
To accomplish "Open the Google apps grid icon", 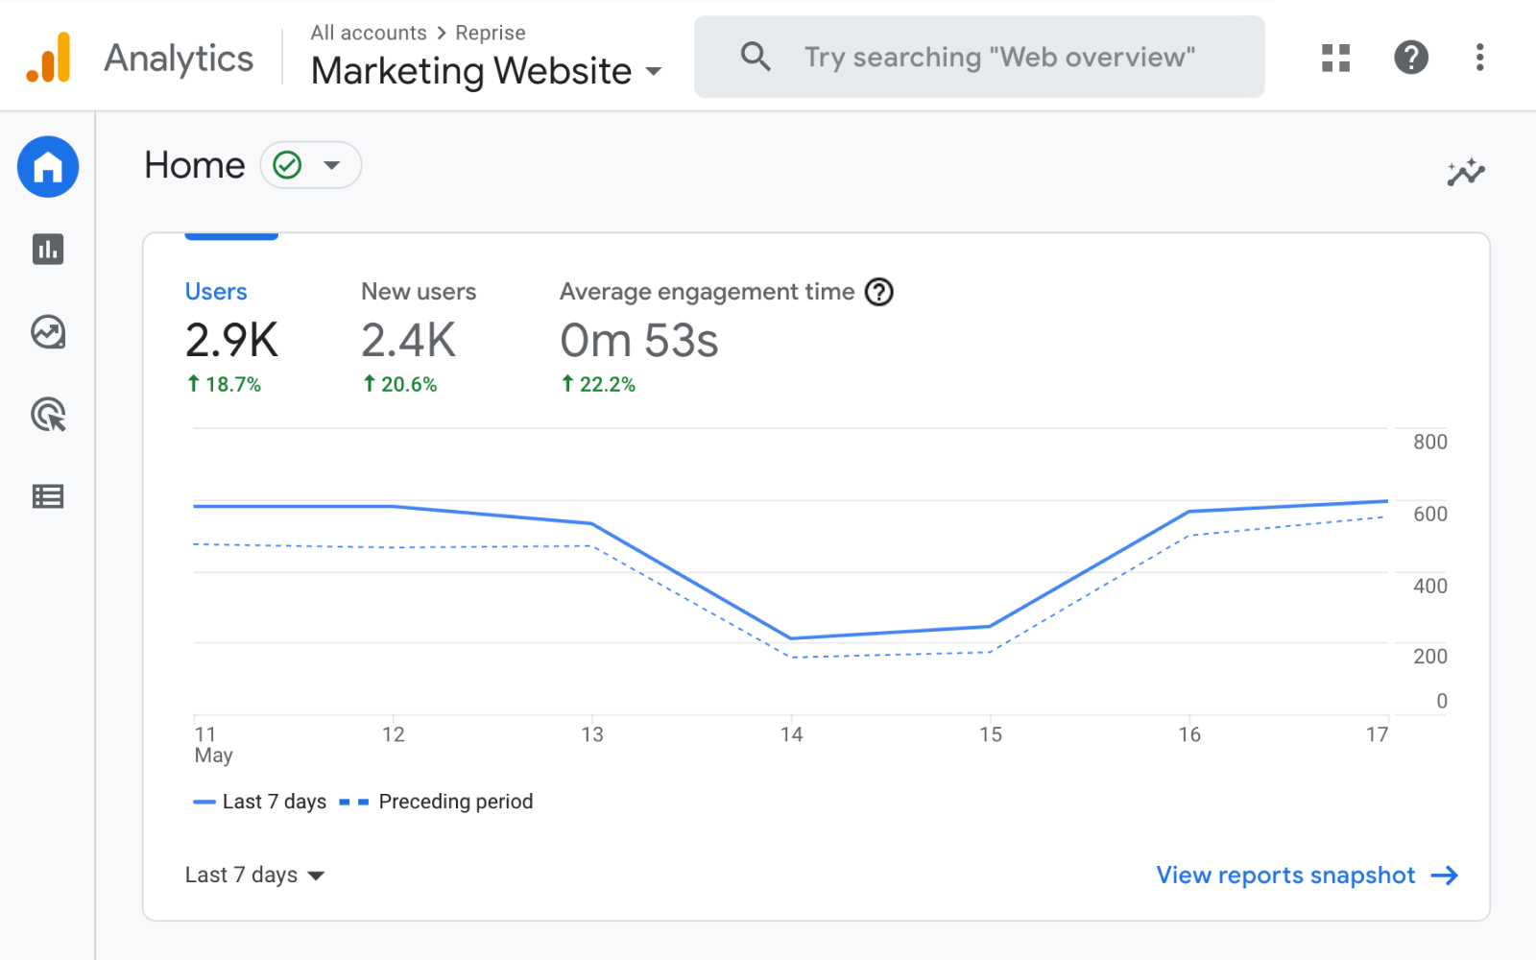I will pyautogui.click(x=1335, y=58).
